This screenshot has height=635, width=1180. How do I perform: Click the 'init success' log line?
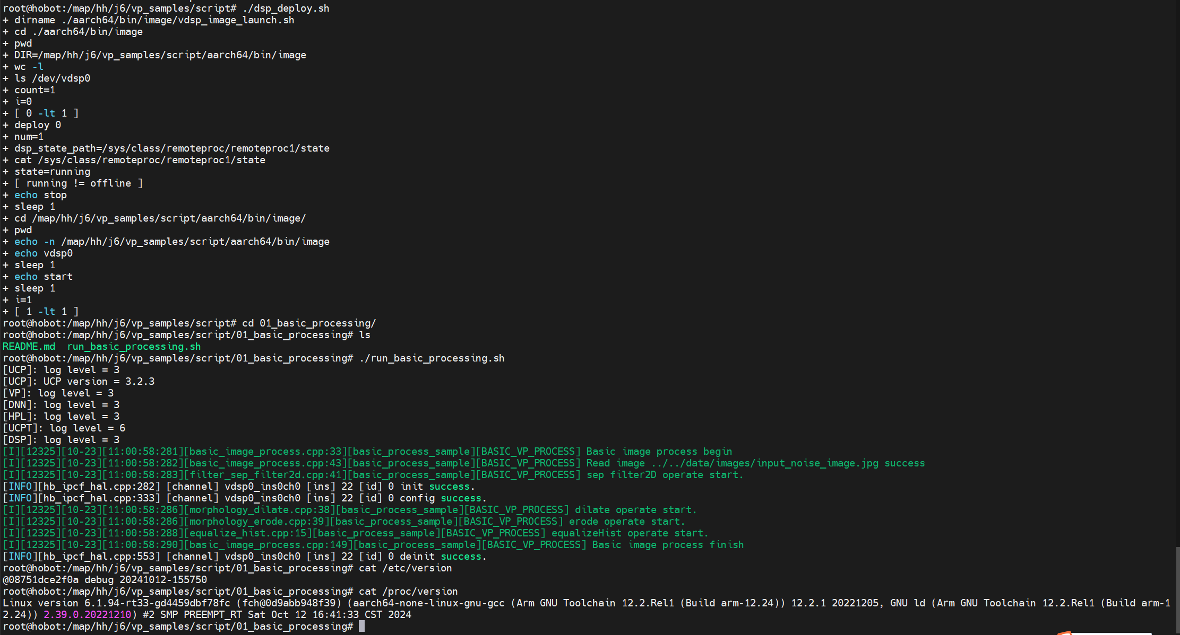click(x=239, y=487)
